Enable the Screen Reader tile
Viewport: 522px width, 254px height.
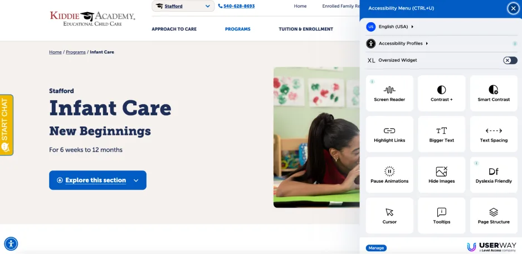point(389,93)
